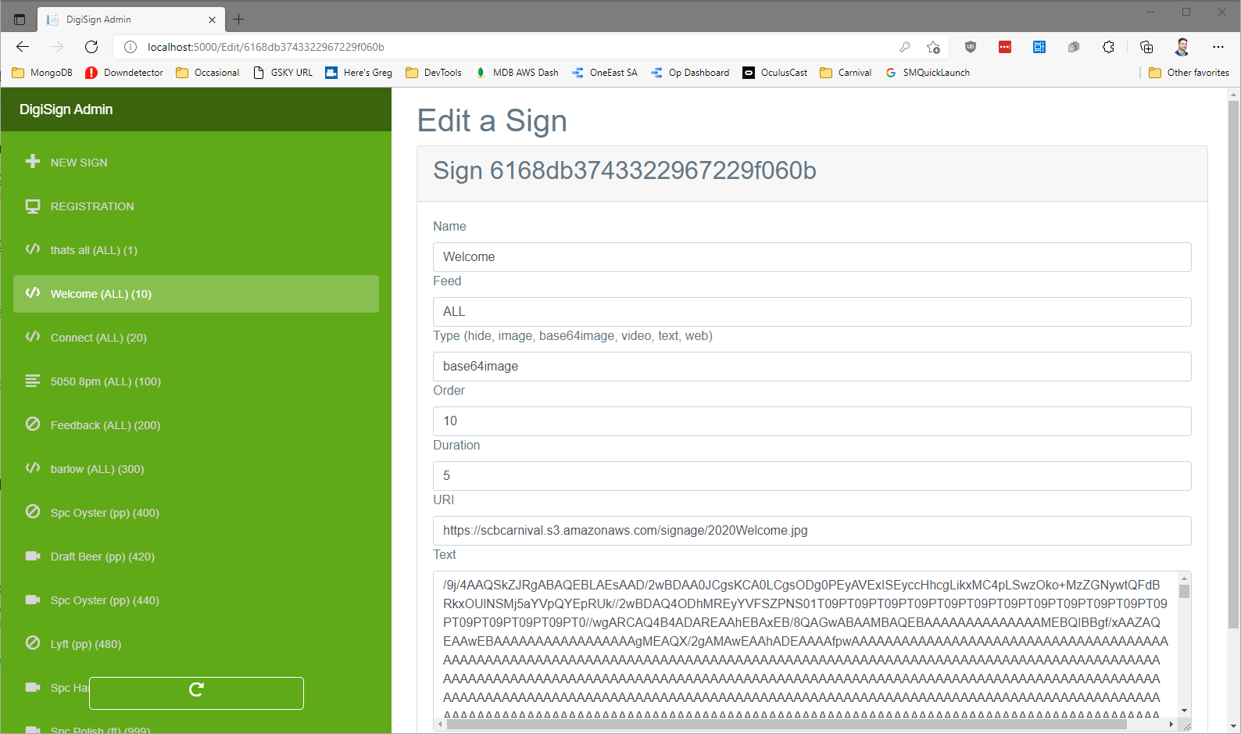
Task: Open Occasional bookmarks folder
Action: [x=207, y=73]
